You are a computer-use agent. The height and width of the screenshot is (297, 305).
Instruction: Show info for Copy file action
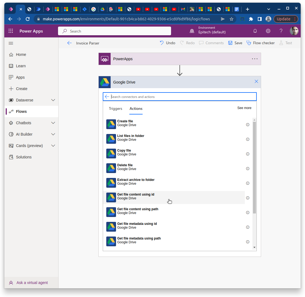[248, 154]
